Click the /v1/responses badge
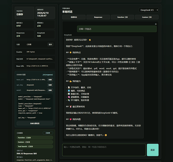173x162 pixels. point(48,75)
